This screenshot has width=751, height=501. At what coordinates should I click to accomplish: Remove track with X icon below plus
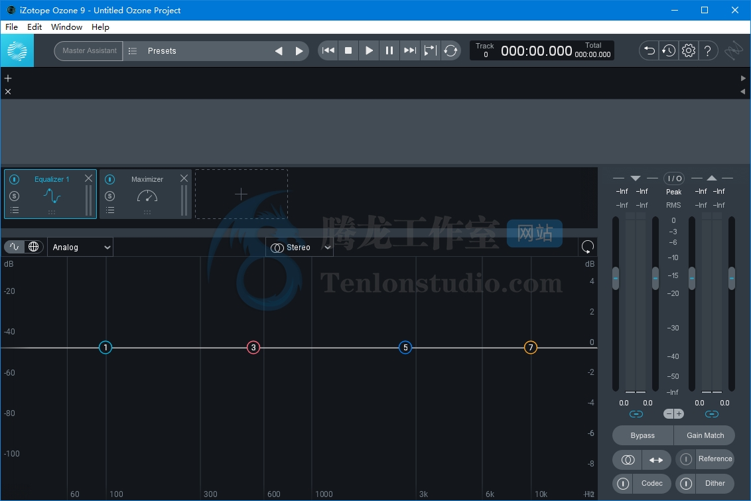point(8,92)
